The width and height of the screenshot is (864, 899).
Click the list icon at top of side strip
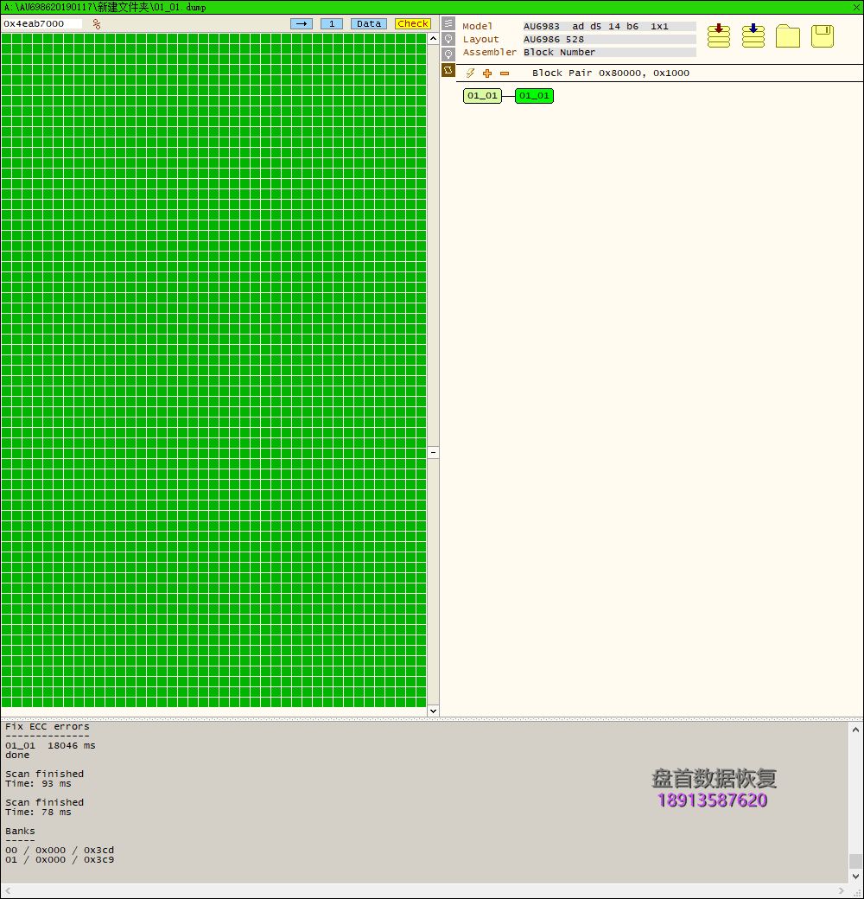tap(448, 23)
